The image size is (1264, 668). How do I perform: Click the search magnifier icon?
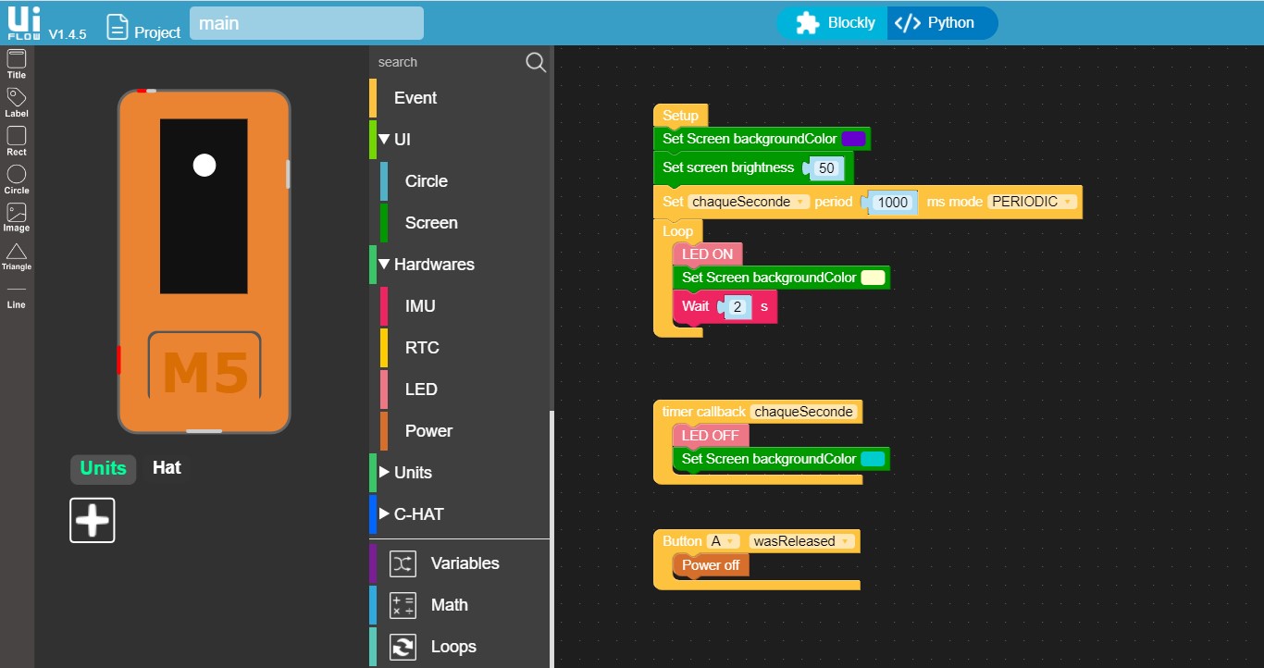pyautogui.click(x=536, y=62)
